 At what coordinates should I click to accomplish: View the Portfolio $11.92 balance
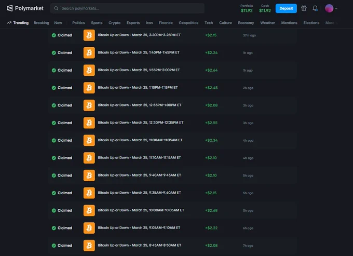tap(247, 8)
